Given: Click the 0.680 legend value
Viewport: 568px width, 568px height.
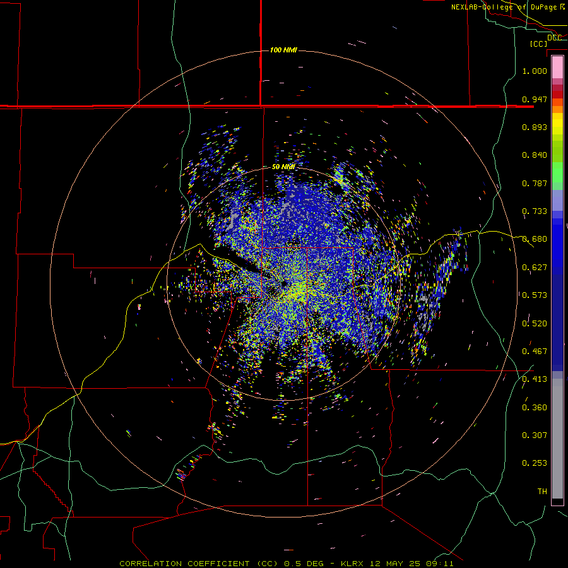Looking at the screenshot, I should pyautogui.click(x=535, y=239).
